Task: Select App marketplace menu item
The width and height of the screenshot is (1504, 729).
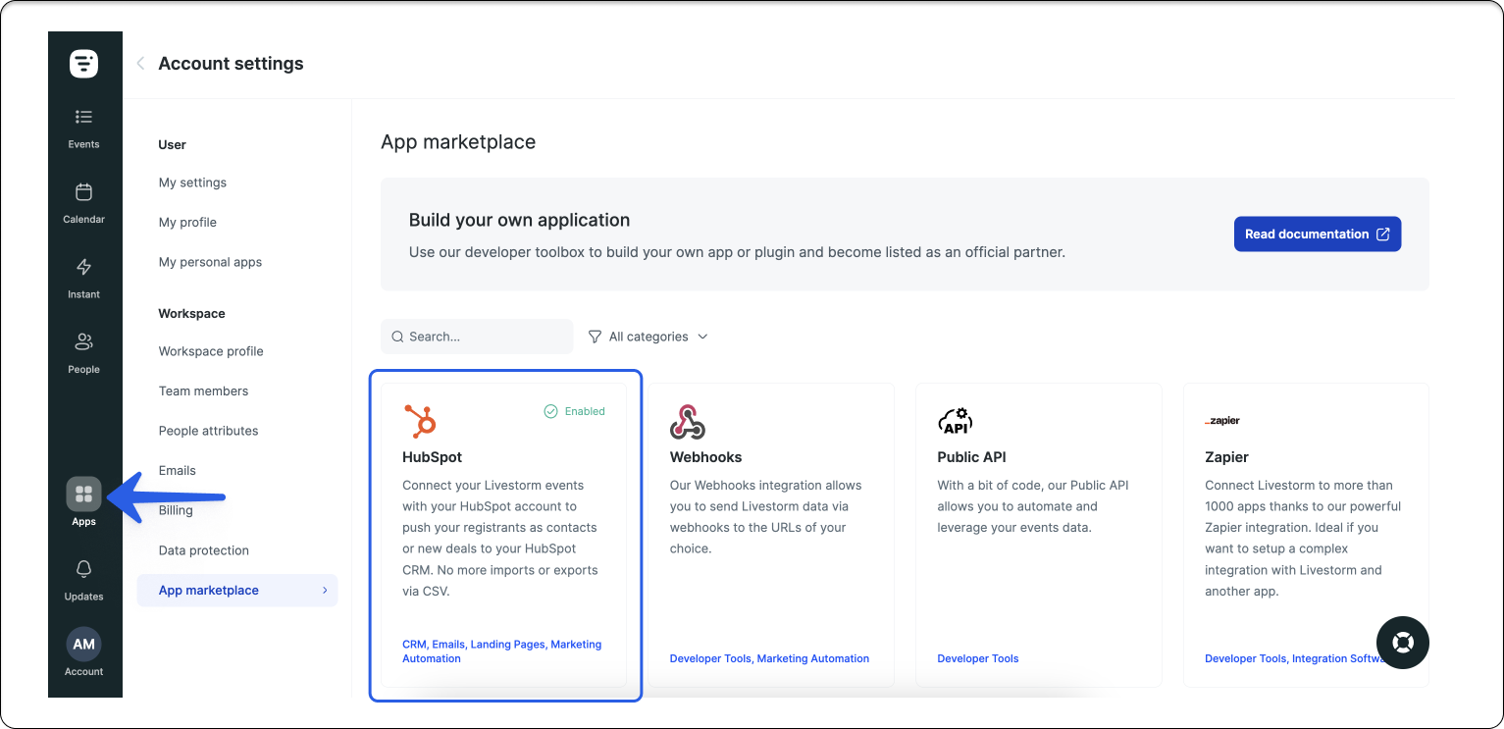Action: pyautogui.click(x=237, y=591)
